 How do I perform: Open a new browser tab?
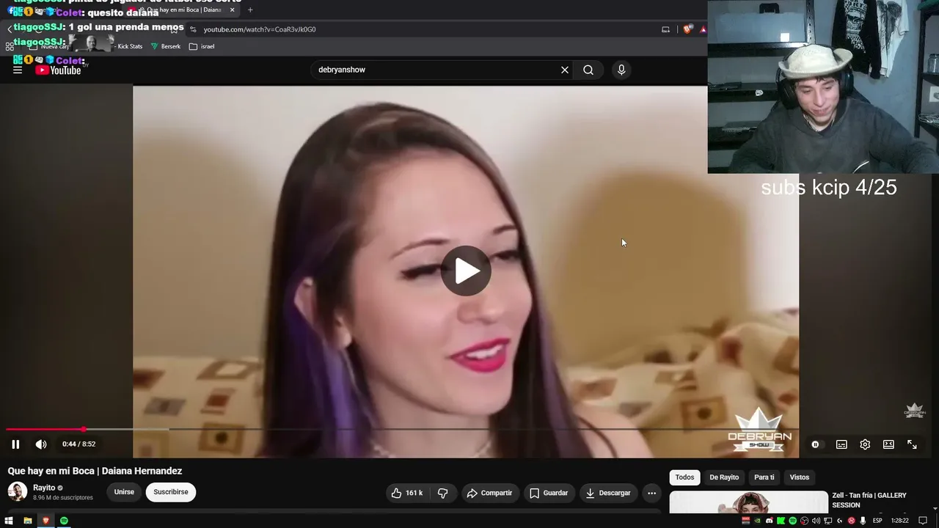coord(250,10)
